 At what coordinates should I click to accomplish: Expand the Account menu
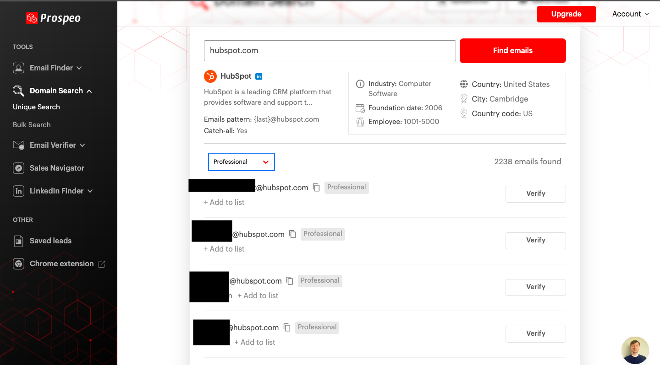[631, 14]
